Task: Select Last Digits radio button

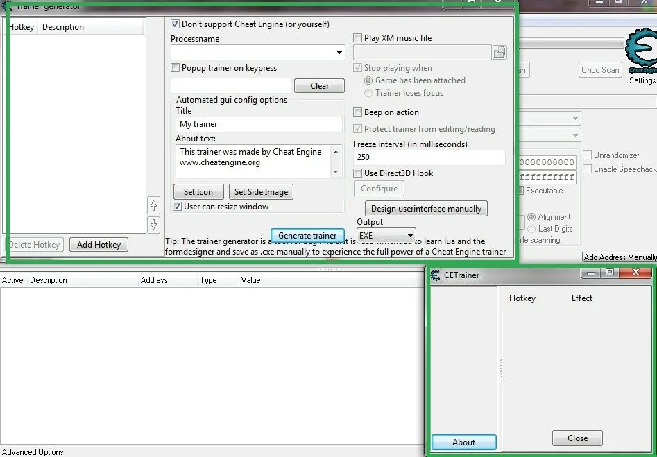Action: pos(531,229)
